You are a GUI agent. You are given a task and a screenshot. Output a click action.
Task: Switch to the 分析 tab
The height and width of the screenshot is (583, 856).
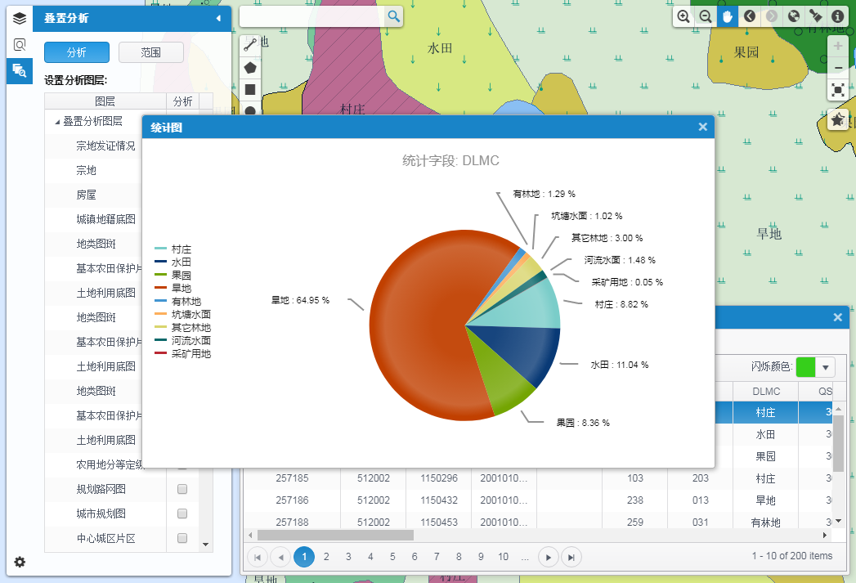point(77,52)
